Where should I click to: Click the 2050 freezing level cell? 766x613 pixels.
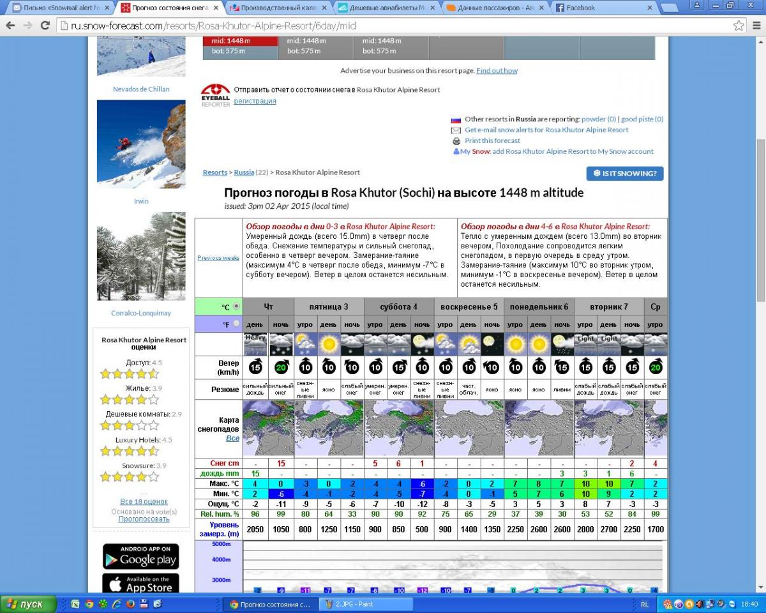[x=255, y=529]
